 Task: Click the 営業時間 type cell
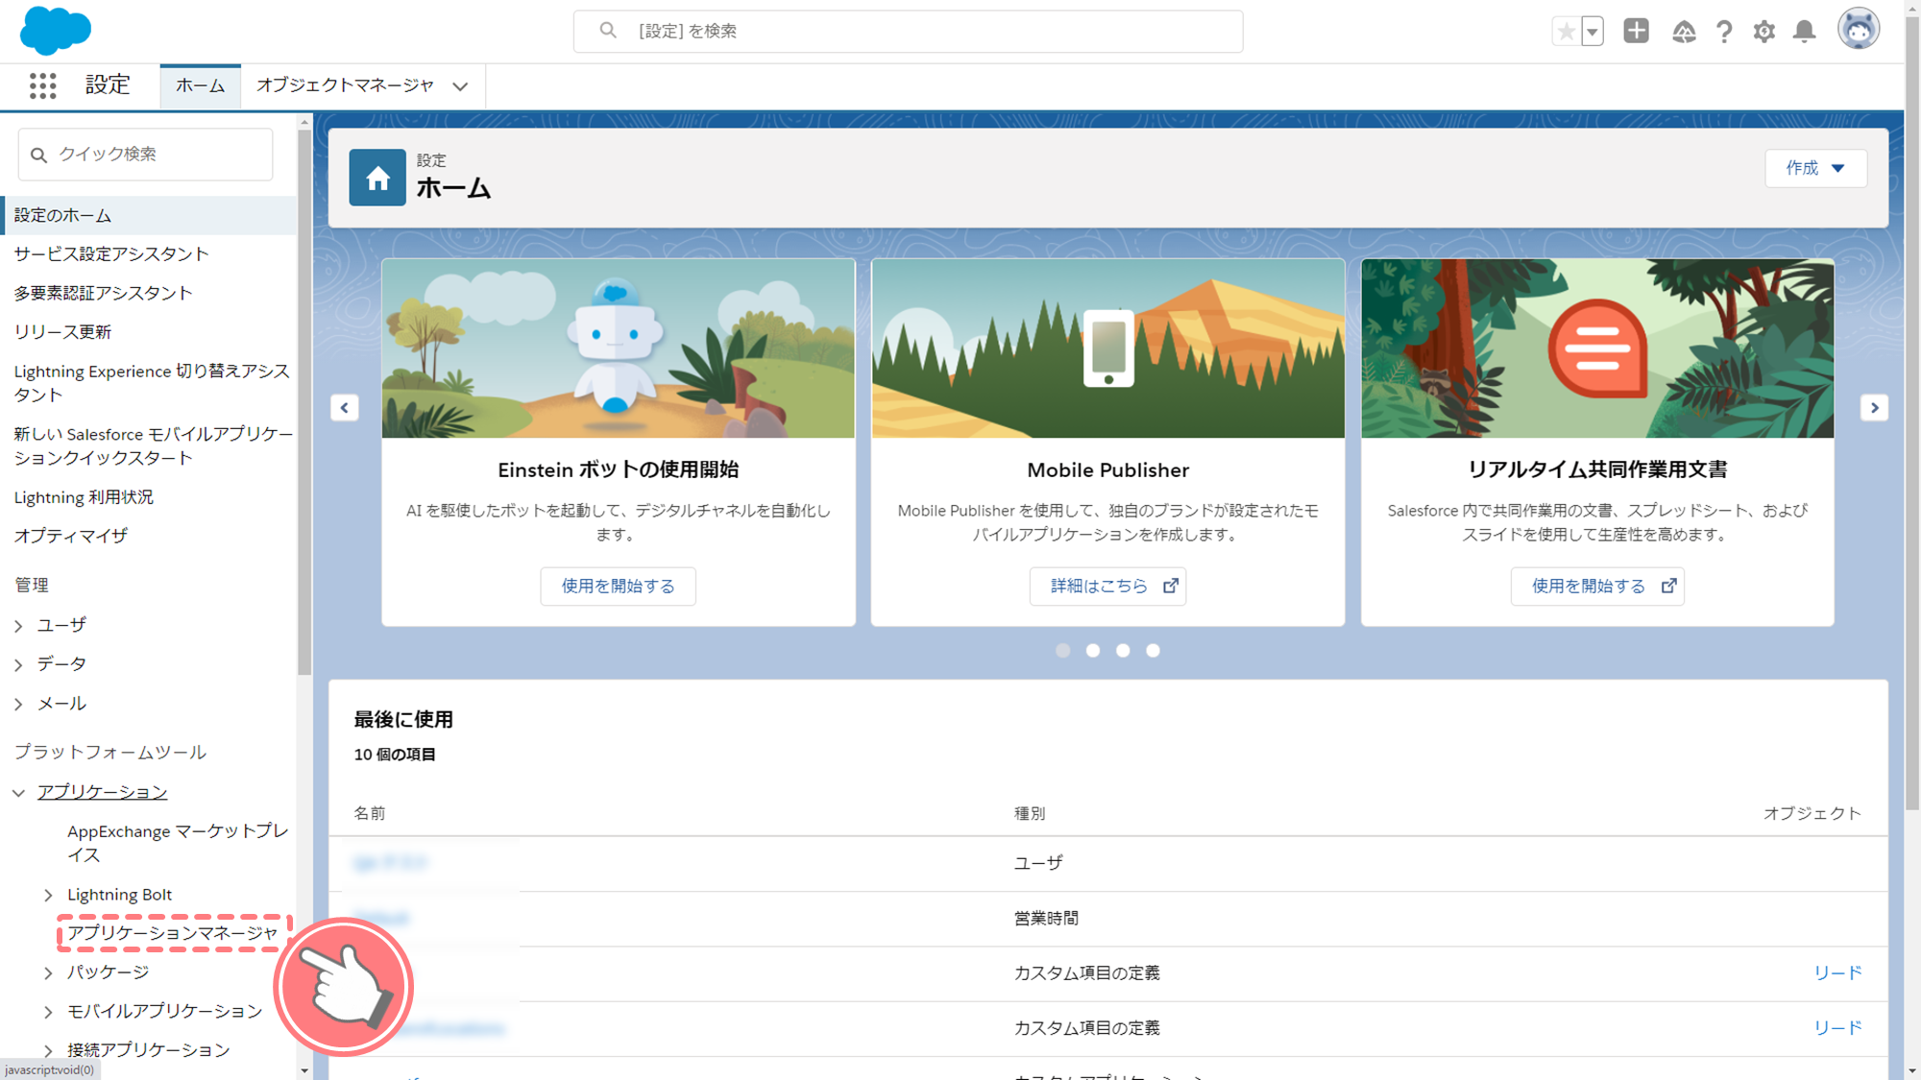pos(1046,918)
